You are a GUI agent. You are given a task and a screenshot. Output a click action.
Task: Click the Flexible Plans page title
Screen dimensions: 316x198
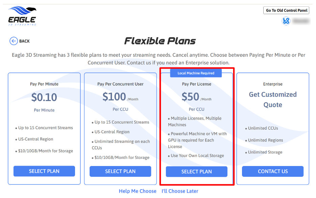click(160, 41)
